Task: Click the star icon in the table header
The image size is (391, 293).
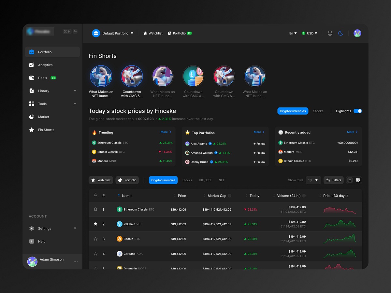Action: (95, 195)
